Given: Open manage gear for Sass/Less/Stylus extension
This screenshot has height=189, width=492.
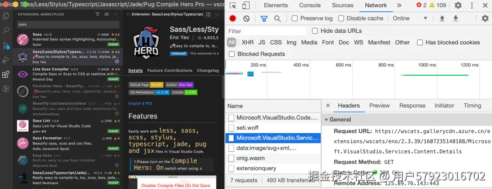Looking at the screenshot, I should pos(117,62).
